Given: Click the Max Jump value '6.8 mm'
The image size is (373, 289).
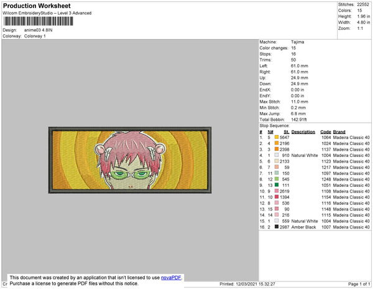Looking at the screenshot, I should (298, 113).
